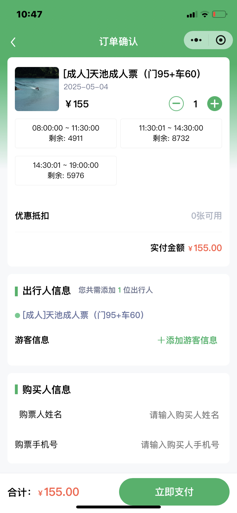Tap the battery icon in status bar
The width and height of the screenshot is (237, 513).
220,14
